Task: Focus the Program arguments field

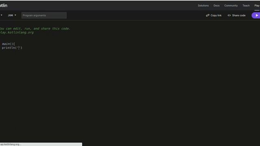Action: pyautogui.click(x=44, y=15)
